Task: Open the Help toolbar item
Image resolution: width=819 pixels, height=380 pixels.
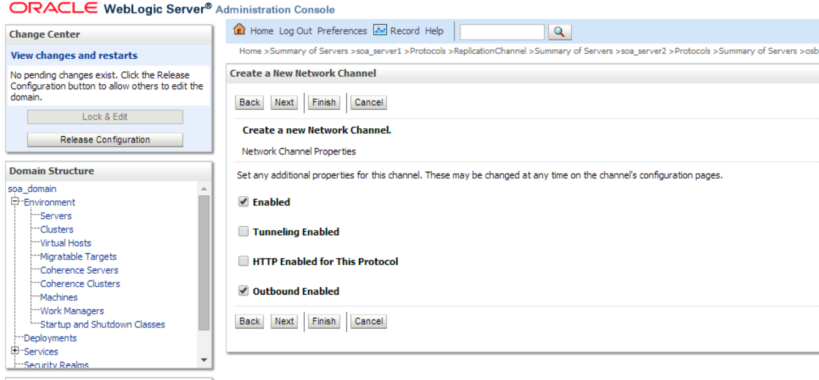Action: click(x=434, y=31)
